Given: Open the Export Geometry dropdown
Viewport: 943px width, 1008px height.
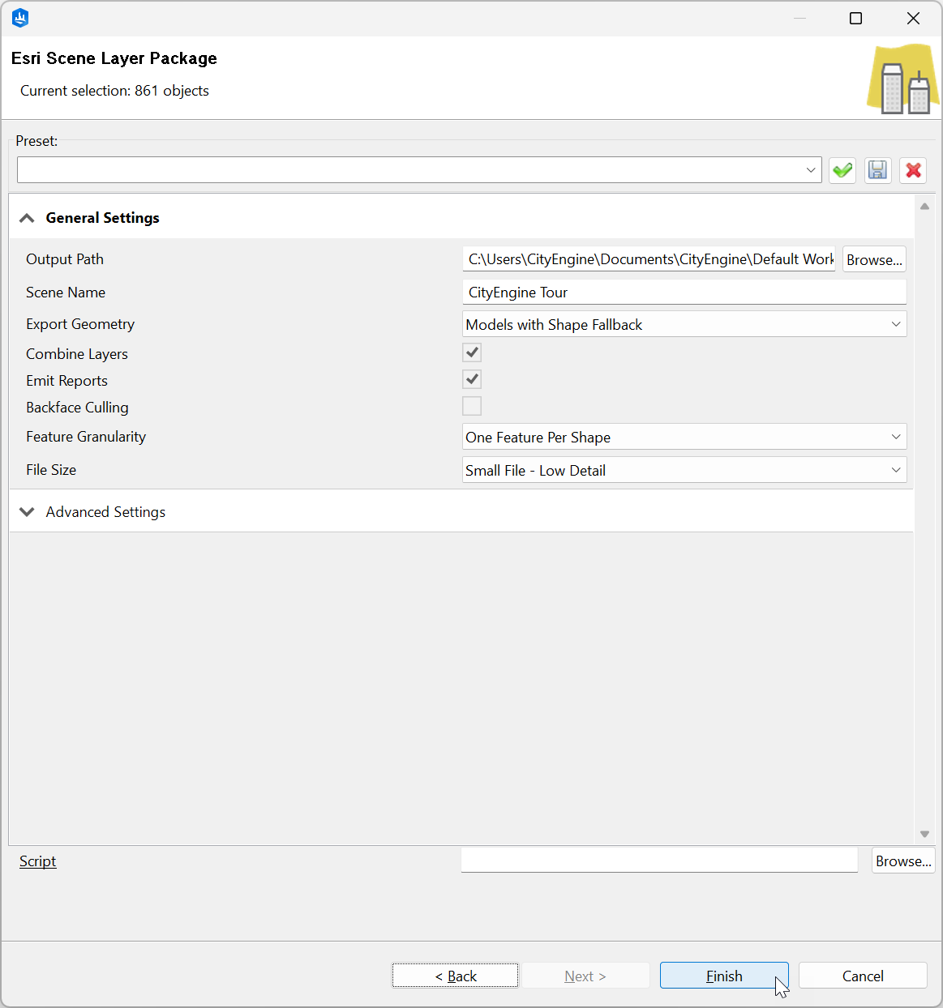Looking at the screenshot, I should coord(684,324).
